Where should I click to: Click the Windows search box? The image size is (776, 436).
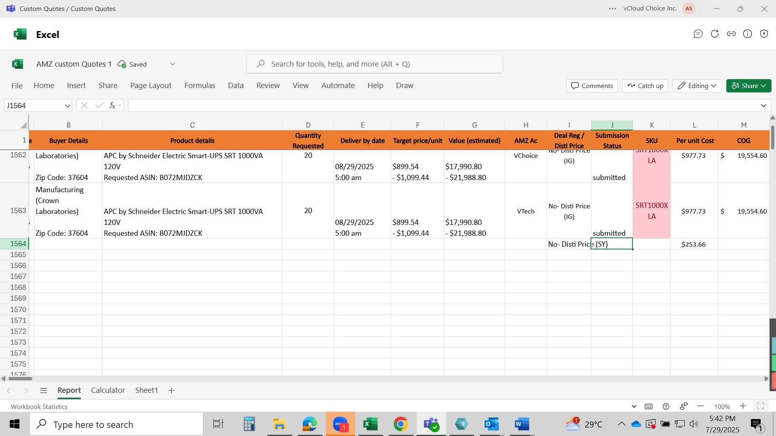(x=116, y=424)
